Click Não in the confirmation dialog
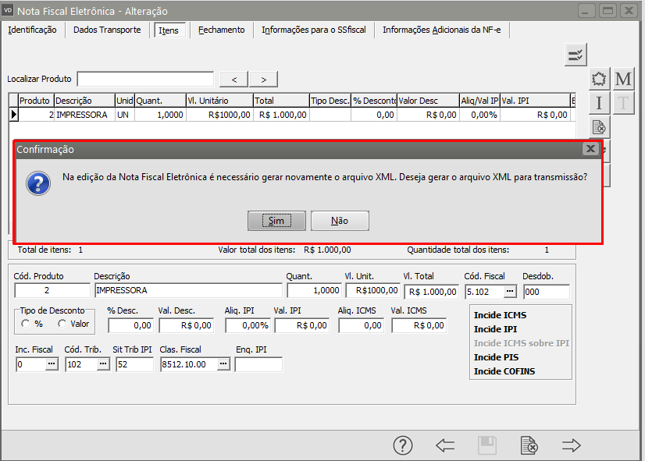Image resolution: width=645 pixels, height=461 pixels. coord(340,221)
